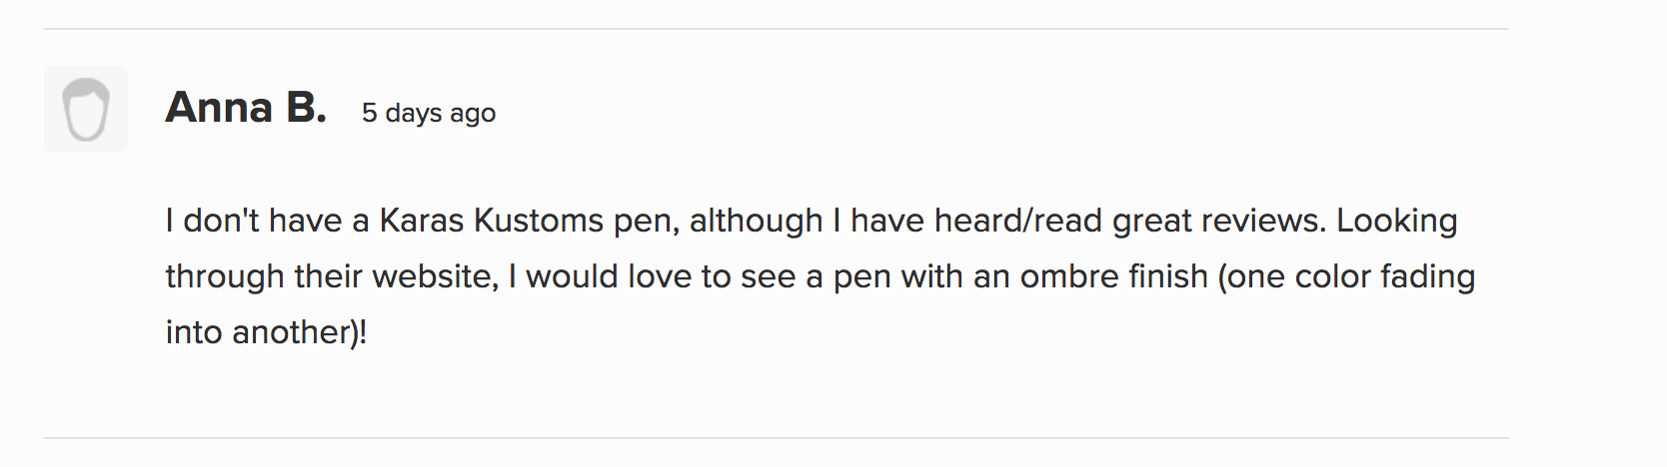Click the word 'Looking' ending first line
This screenshot has height=467, width=1667.
(1397, 222)
